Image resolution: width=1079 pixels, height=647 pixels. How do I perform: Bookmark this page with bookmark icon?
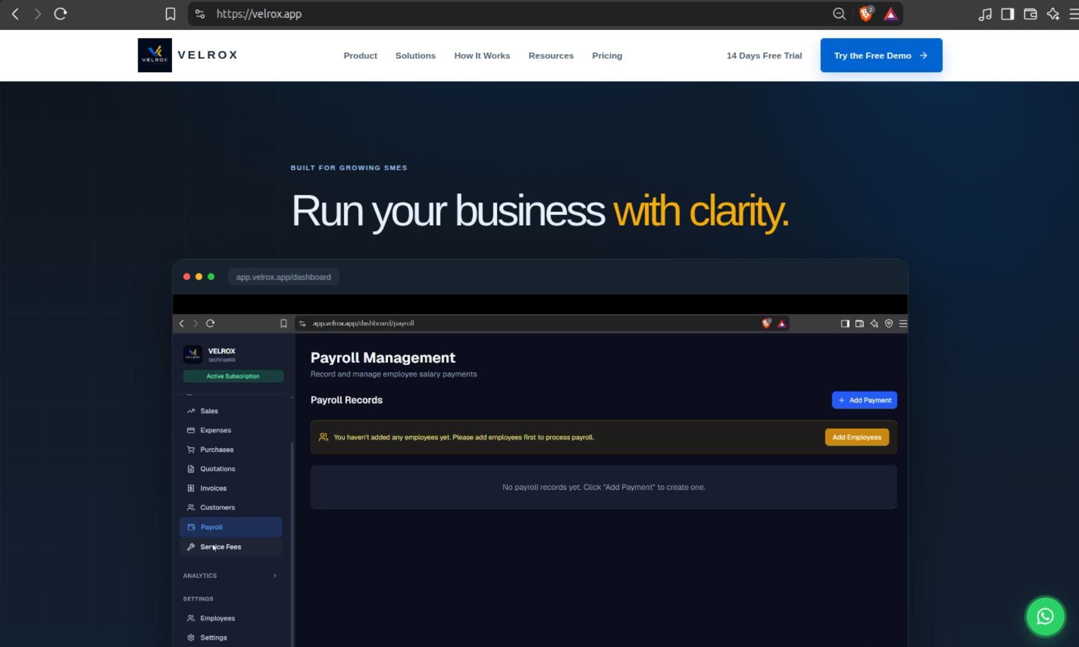pyautogui.click(x=170, y=14)
